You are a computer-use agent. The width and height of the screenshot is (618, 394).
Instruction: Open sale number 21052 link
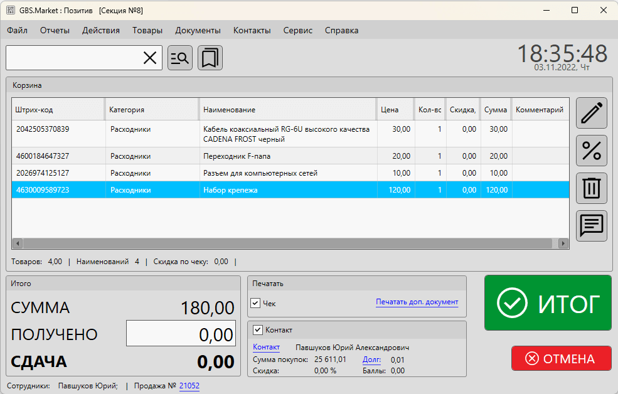click(189, 386)
